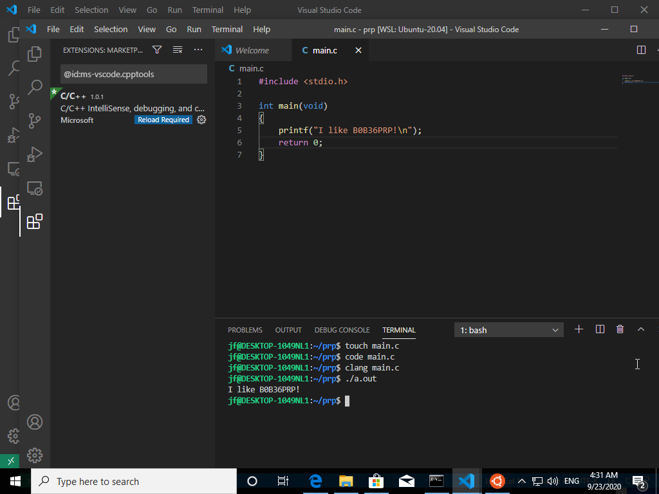Open Source Control in the front window's activity bar

click(35, 120)
